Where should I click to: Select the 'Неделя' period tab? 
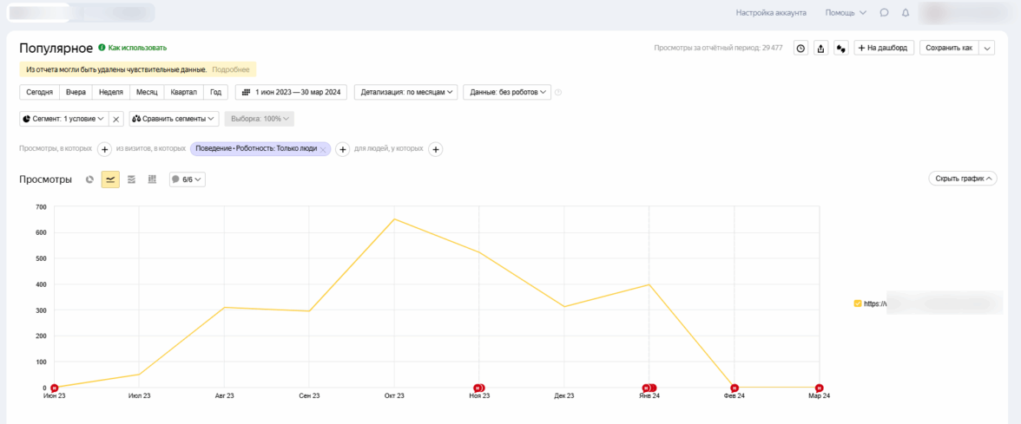click(x=110, y=92)
